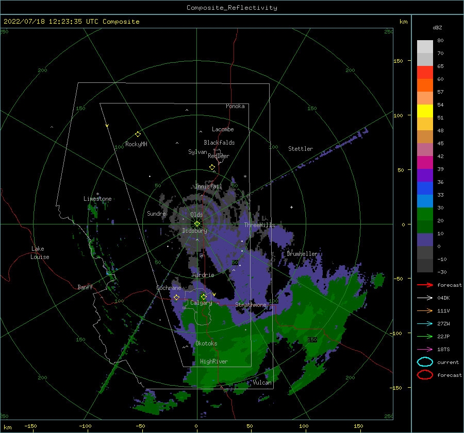
Task: Click the yellow diamond marker below RedDeer
Action: click(212, 167)
